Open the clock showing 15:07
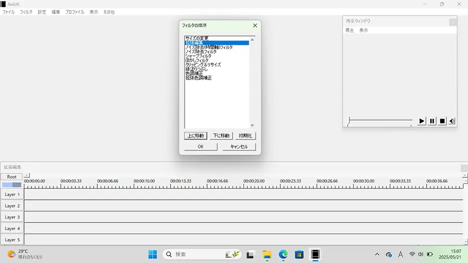 450,254
